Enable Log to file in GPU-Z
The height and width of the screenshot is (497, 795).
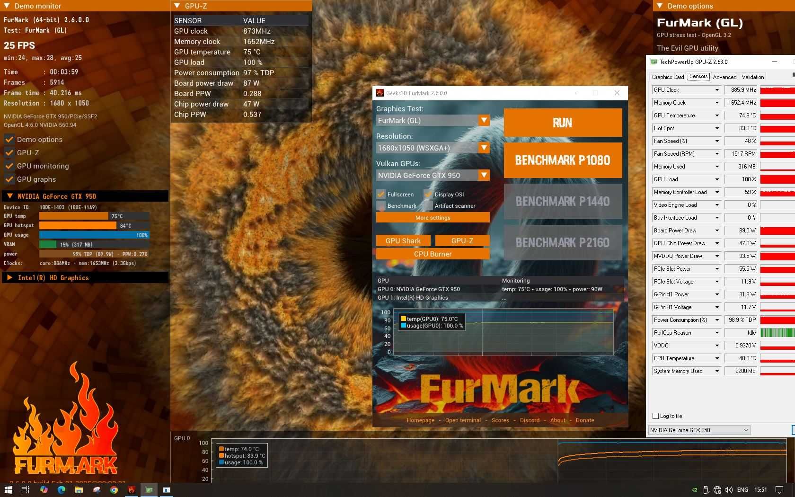[655, 416]
